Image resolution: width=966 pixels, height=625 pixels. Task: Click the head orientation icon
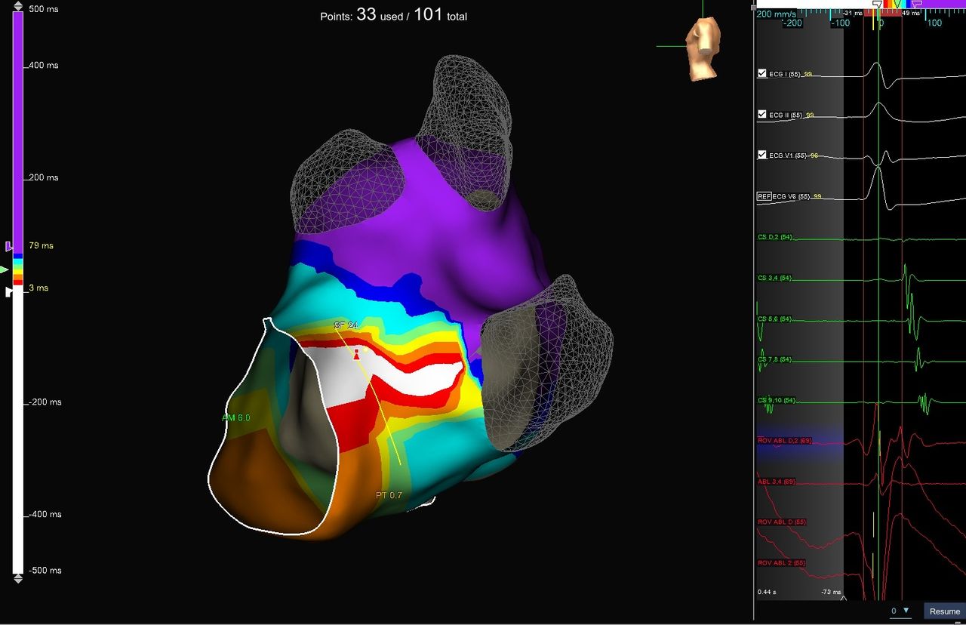pyautogui.click(x=703, y=48)
